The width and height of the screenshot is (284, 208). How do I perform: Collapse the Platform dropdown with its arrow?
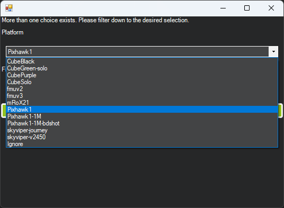click(273, 52)
